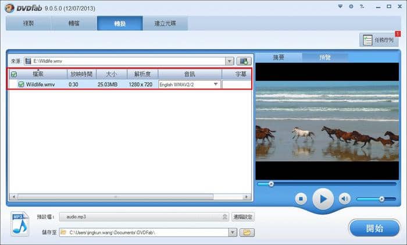Select the Wildlife.wmv file name

pyautogui.click(x=41, y=84)
